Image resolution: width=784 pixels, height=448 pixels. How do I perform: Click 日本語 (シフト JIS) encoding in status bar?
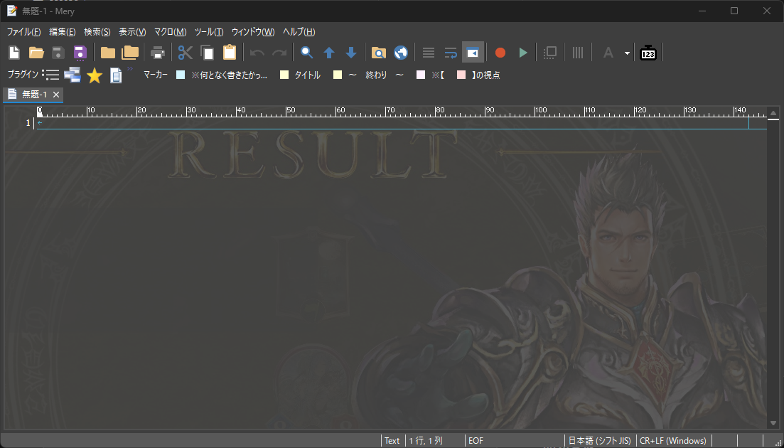(599, 440)
